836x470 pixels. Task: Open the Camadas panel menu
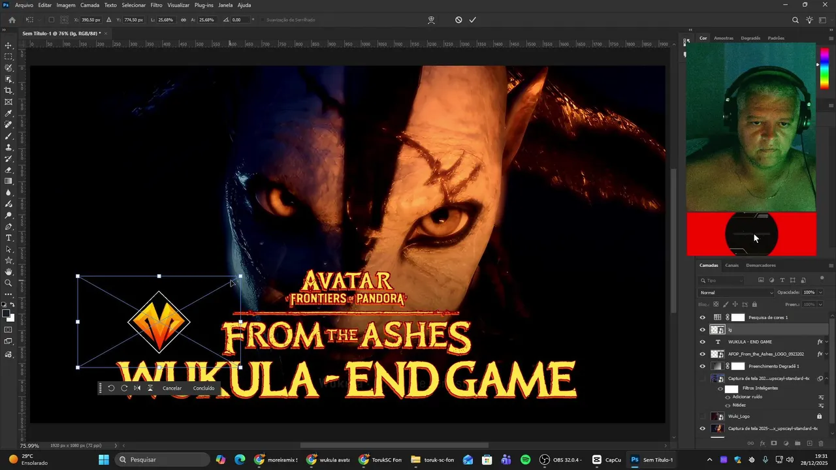831,265
